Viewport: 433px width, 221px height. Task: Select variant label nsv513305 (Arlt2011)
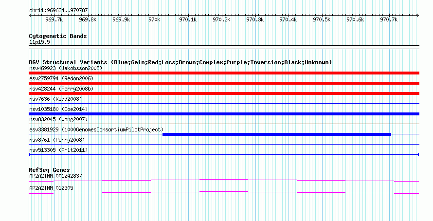click(58, 150)
